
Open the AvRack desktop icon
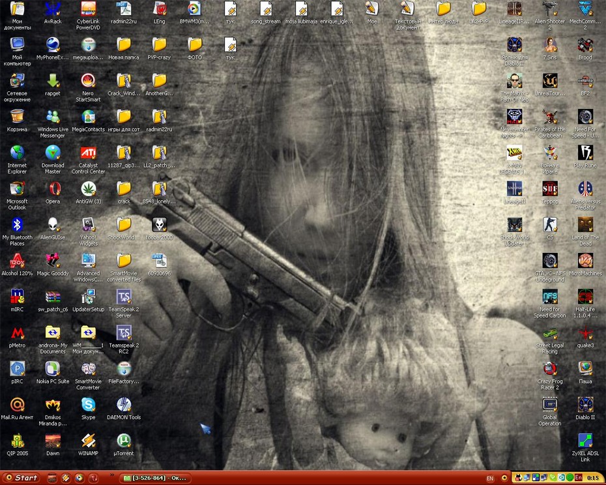point(53,13)
